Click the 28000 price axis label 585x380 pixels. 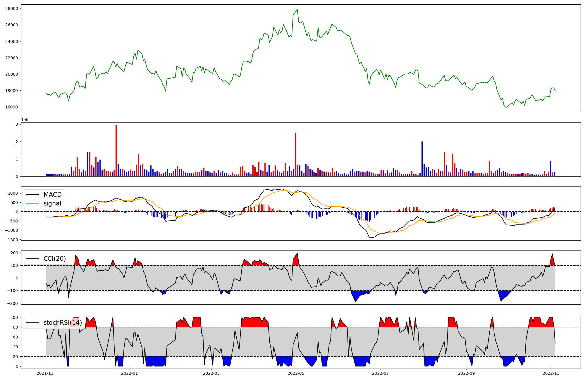12,8
